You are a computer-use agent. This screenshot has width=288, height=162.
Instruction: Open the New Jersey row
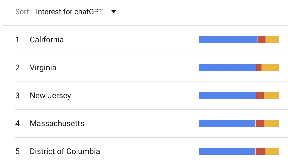pyautogui.click(x=50, y=95)
